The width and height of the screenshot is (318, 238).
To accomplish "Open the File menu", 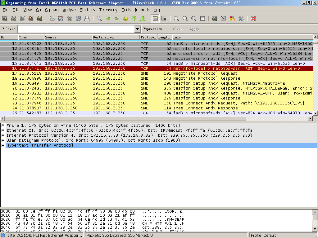I will point(6,10).
